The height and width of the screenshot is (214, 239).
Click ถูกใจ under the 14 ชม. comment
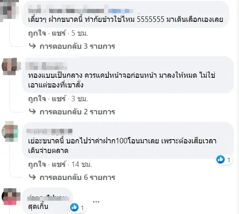click(37, 164)
